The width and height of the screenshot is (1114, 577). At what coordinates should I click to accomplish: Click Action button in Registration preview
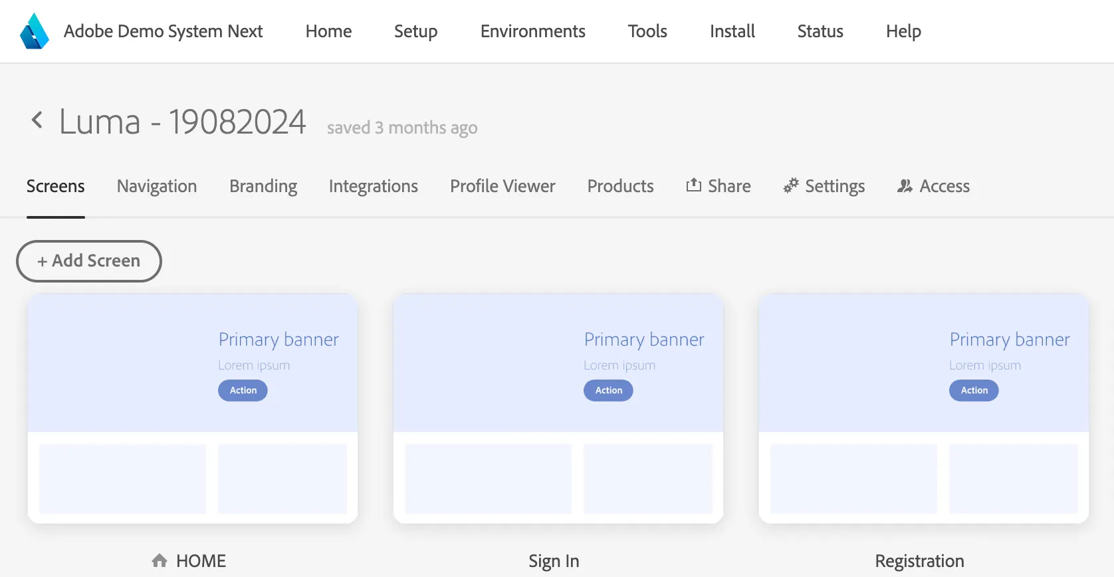coord(974,390)
